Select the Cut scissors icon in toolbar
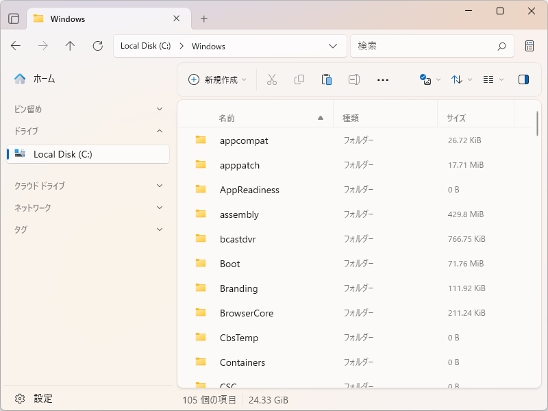The image size is (548, 411). click(272, 79)
